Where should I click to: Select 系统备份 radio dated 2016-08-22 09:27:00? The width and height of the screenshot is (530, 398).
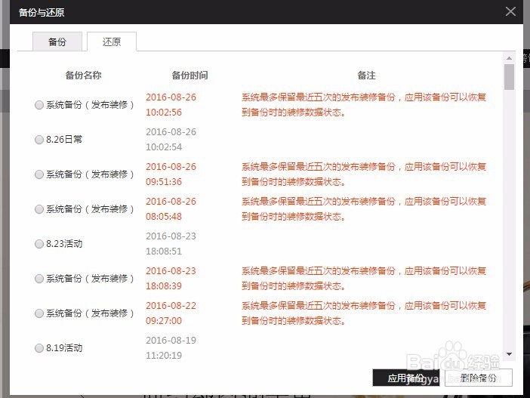click(39, 313)
